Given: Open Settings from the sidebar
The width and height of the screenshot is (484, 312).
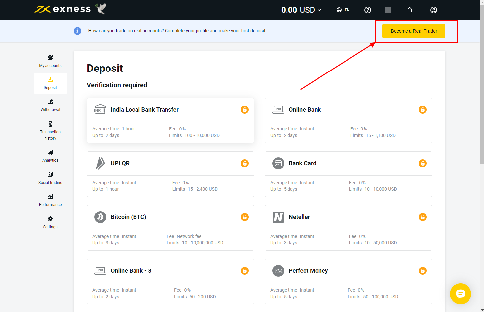Looking at the screenshot, I should (x=50, y=222).
